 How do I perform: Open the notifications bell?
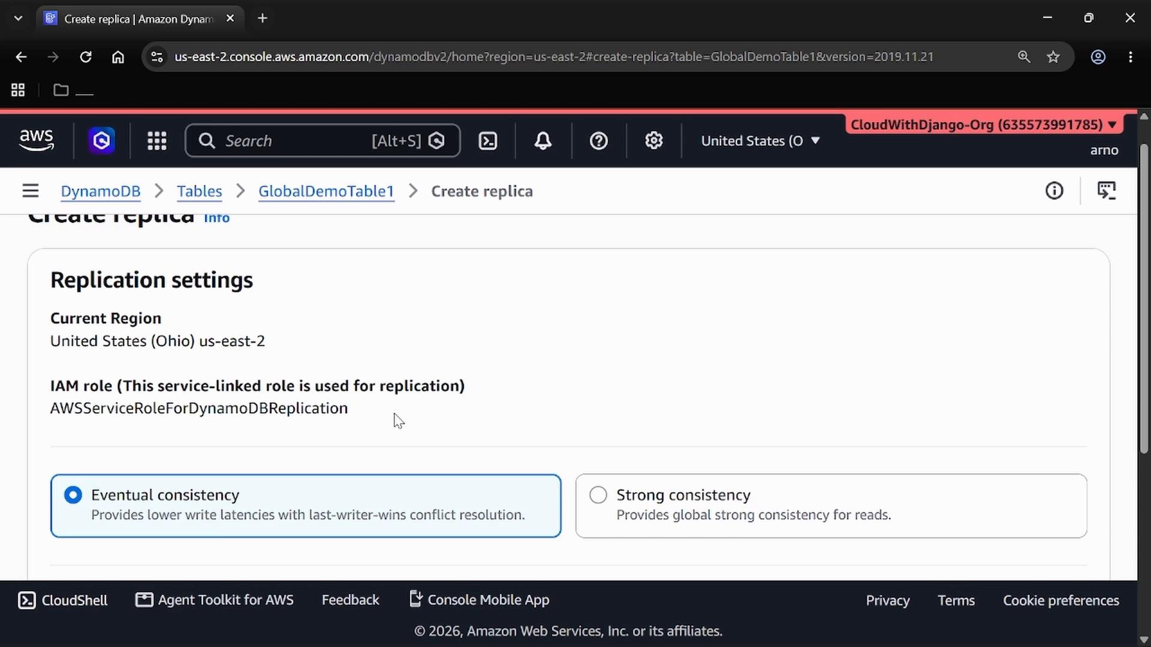(x=543, y=141)
